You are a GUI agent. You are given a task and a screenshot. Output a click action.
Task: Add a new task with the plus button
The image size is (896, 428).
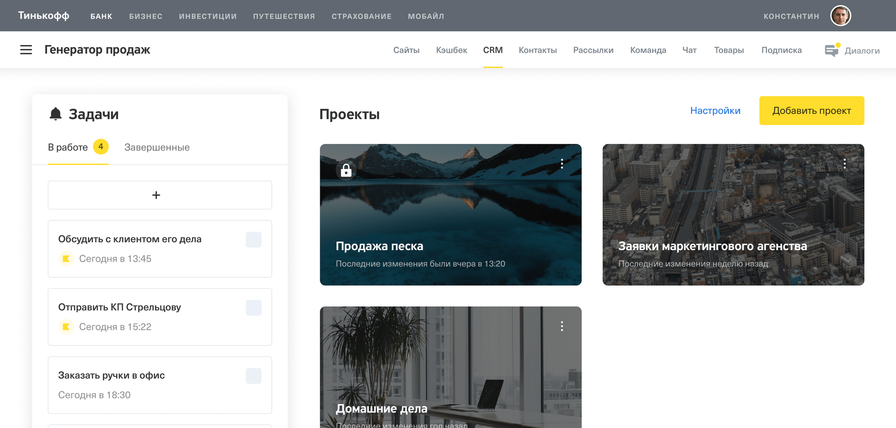click(x=160, y=195)
